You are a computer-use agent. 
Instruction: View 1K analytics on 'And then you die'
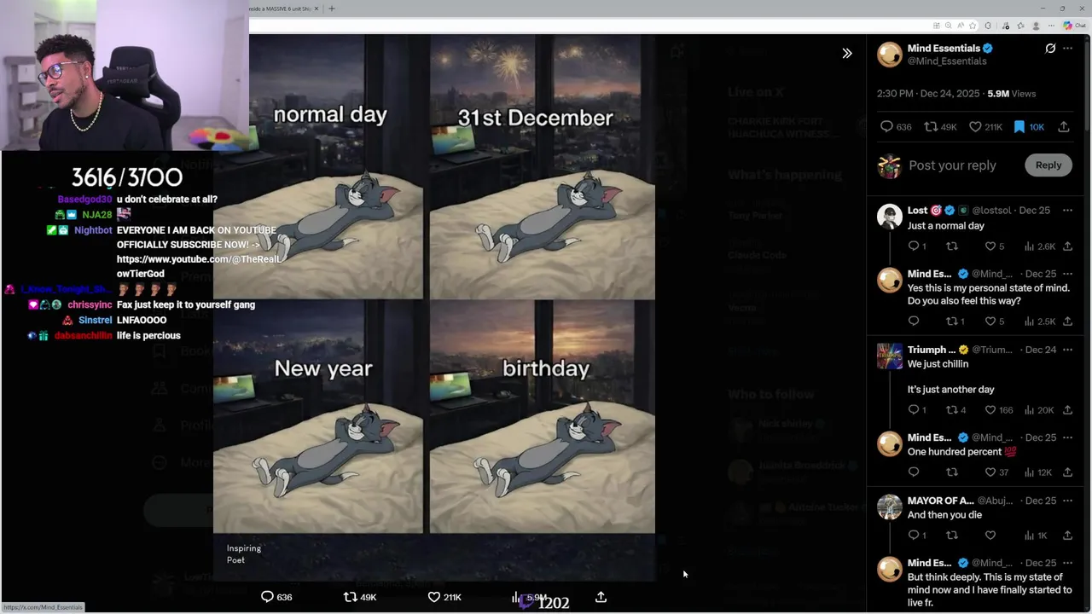point(1035,536)
